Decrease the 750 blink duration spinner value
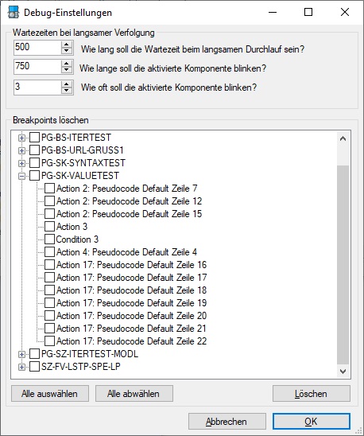364x436 pixels. pos(67,70)
